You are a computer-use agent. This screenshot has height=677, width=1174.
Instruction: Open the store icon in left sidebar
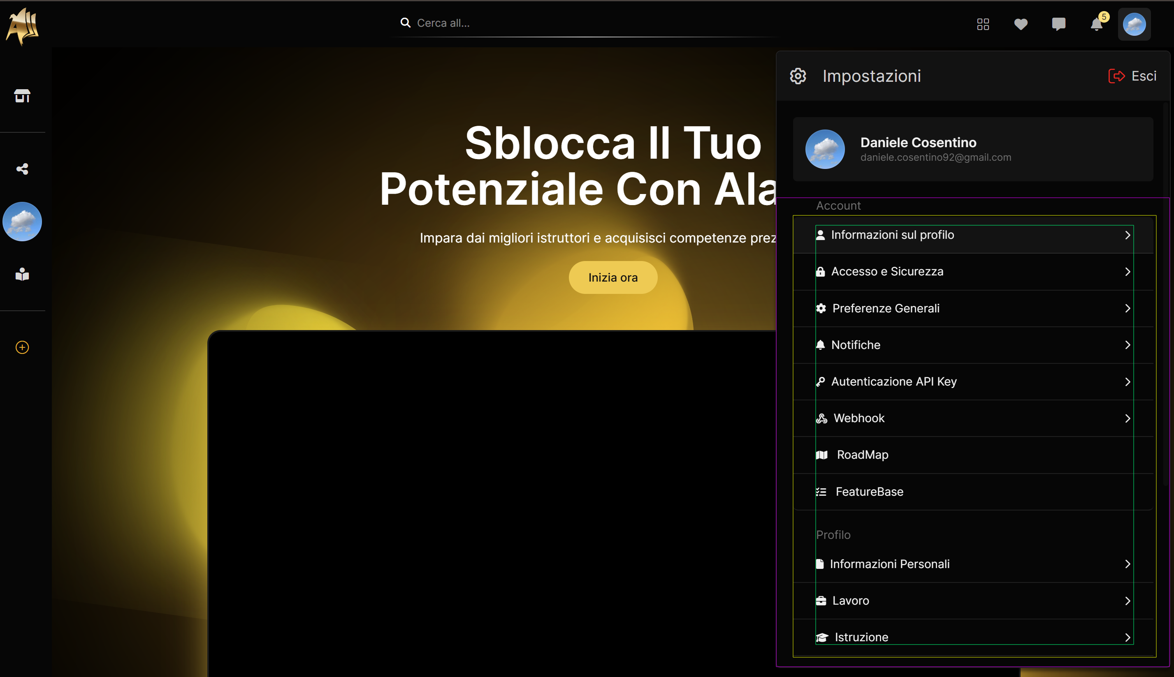(x=22, y=96)
